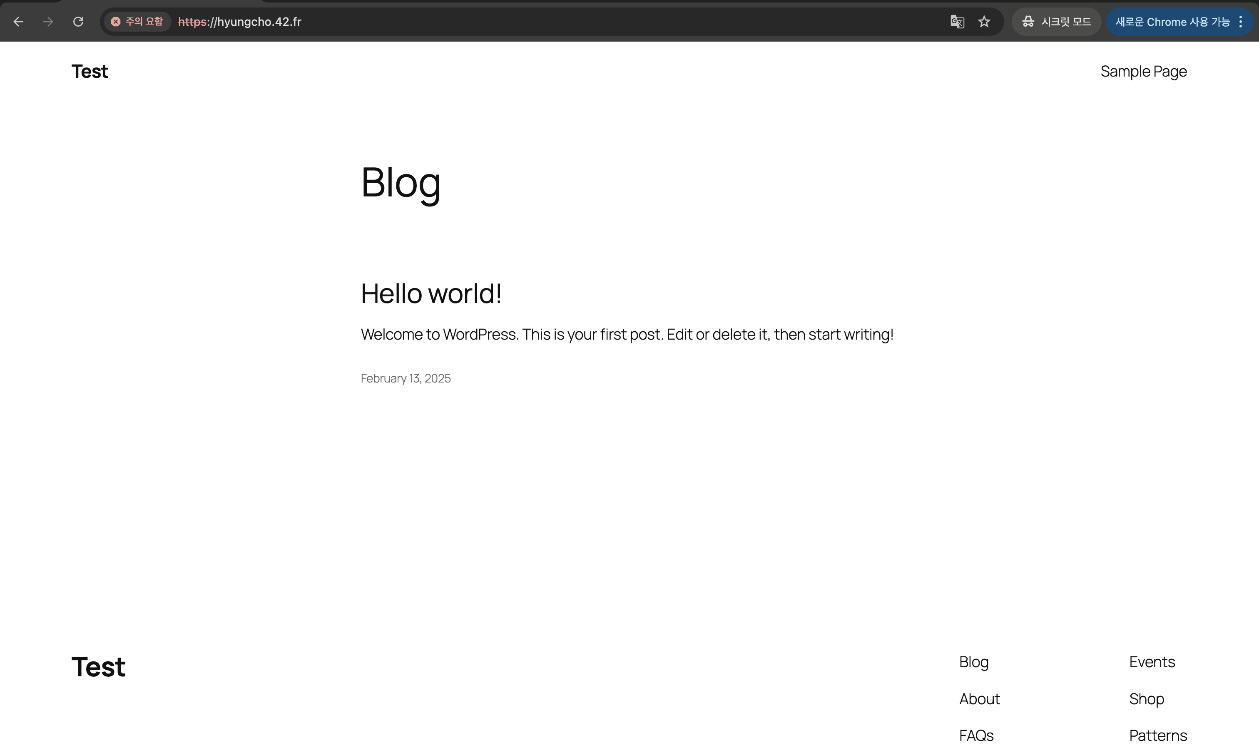Open the '주의 요함' security warning chip
Viewport: 1259px width, 755px height.
pyautogui.click(x=137, y=22)
